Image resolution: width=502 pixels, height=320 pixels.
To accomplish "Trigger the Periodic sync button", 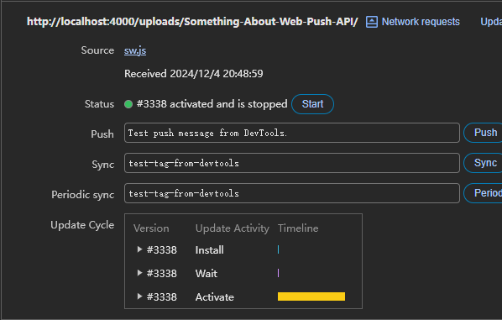I will [x=484, y=193].
